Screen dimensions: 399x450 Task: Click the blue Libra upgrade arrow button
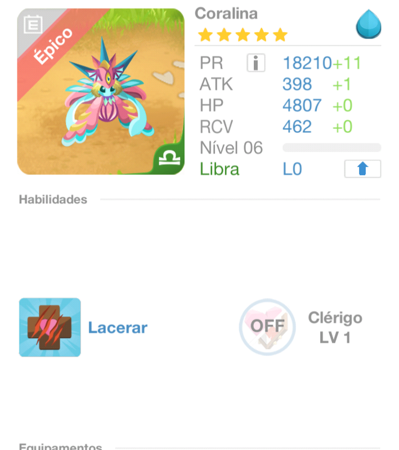tap(362, 169)
